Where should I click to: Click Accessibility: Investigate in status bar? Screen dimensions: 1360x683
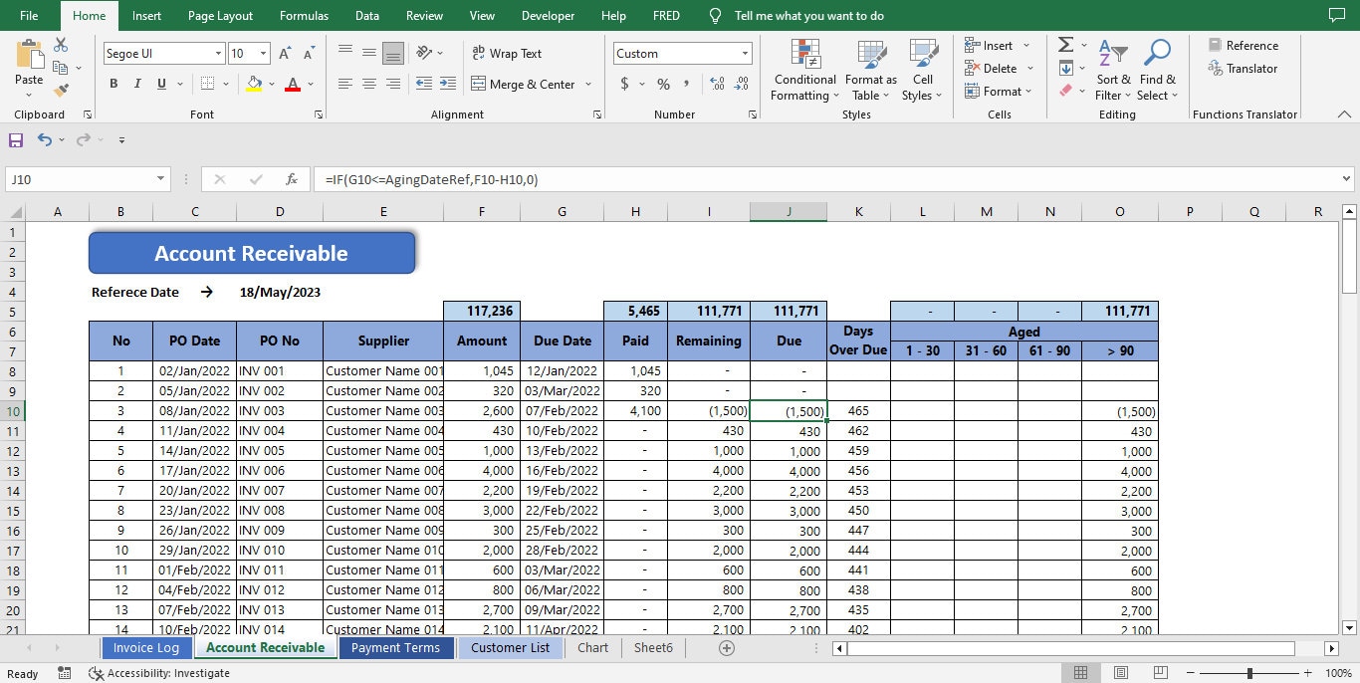point(159,673)
